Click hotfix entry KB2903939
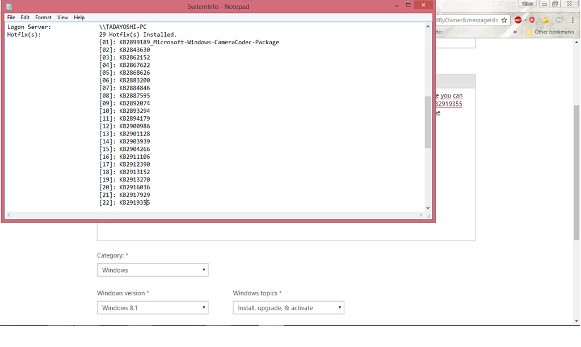581x347 pixels. coord(134,142)
